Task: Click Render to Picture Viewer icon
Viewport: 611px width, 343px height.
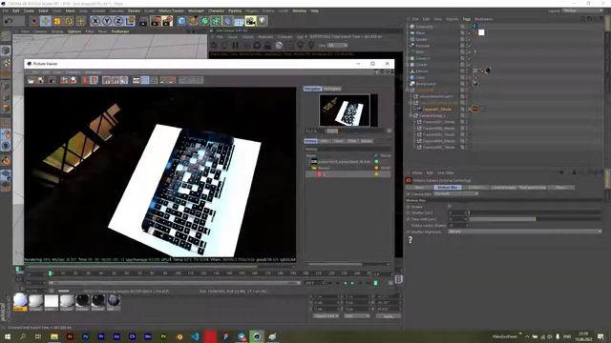Action: click(155, 21)
